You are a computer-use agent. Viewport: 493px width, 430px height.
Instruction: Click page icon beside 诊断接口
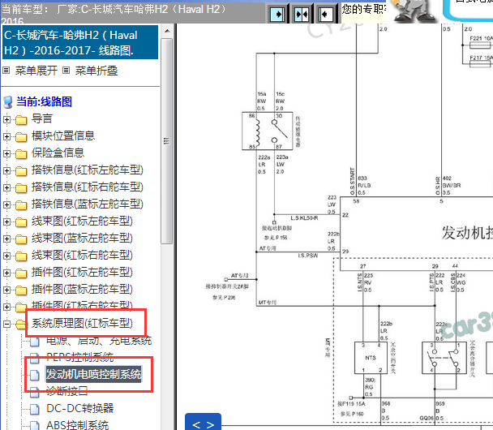35,392
